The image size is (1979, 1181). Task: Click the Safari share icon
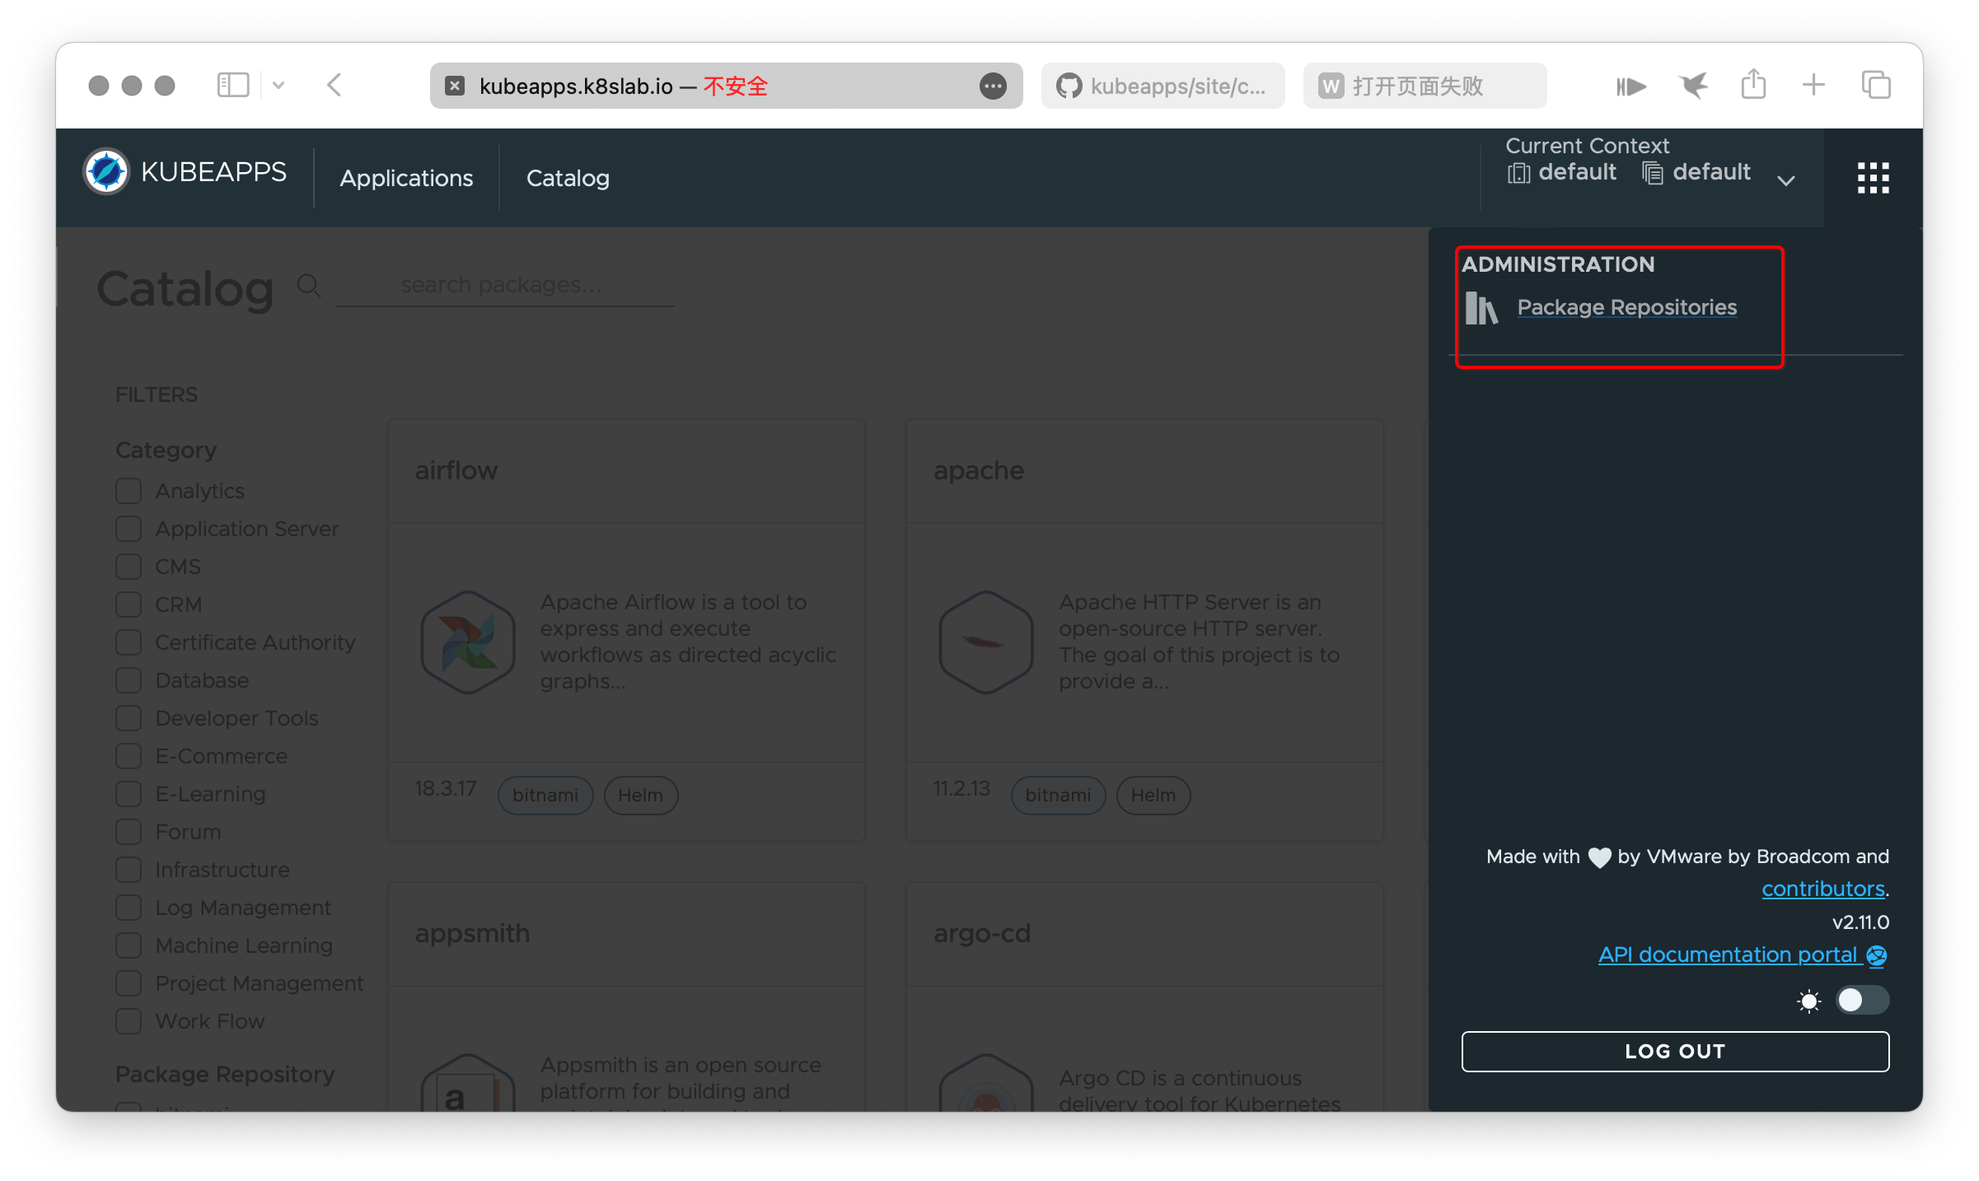pyautogui.click(x=1753, y=84)
